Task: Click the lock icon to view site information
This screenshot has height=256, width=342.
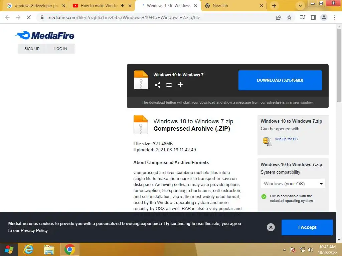Action: [42, 17]
